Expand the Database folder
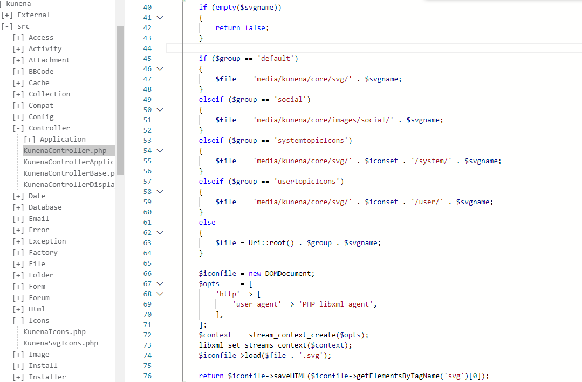 (18, 207)
